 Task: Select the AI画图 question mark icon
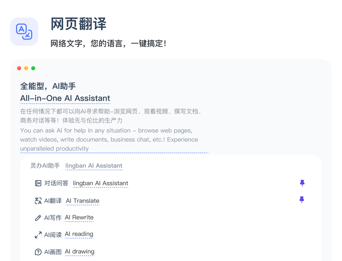pyautogui.click(x=38, y=252)
